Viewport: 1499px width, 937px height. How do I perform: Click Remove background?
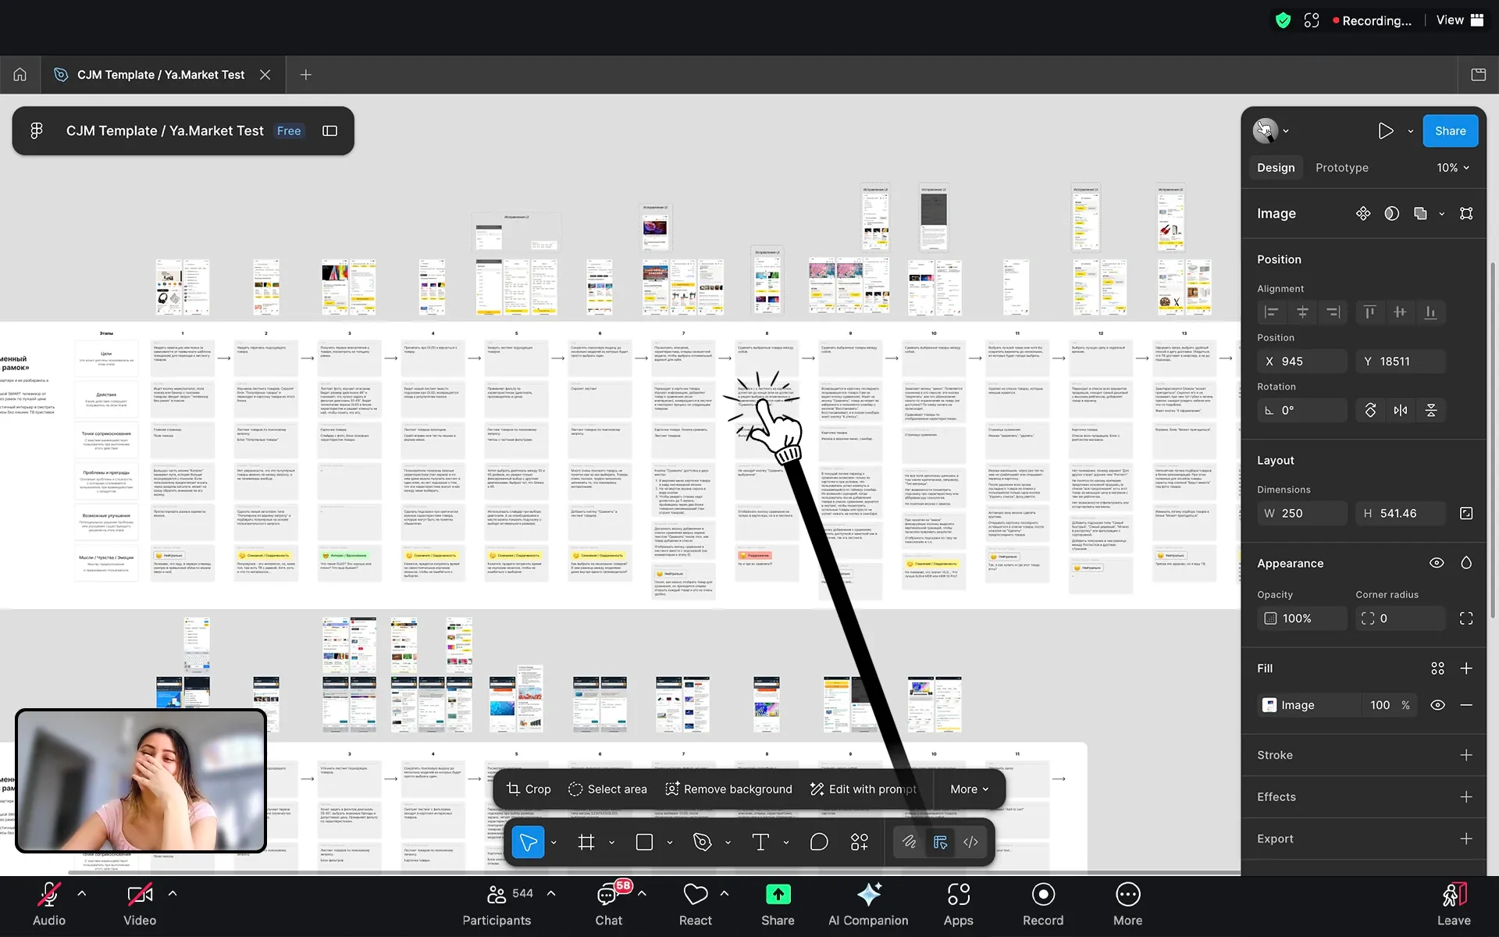point(728,789)
